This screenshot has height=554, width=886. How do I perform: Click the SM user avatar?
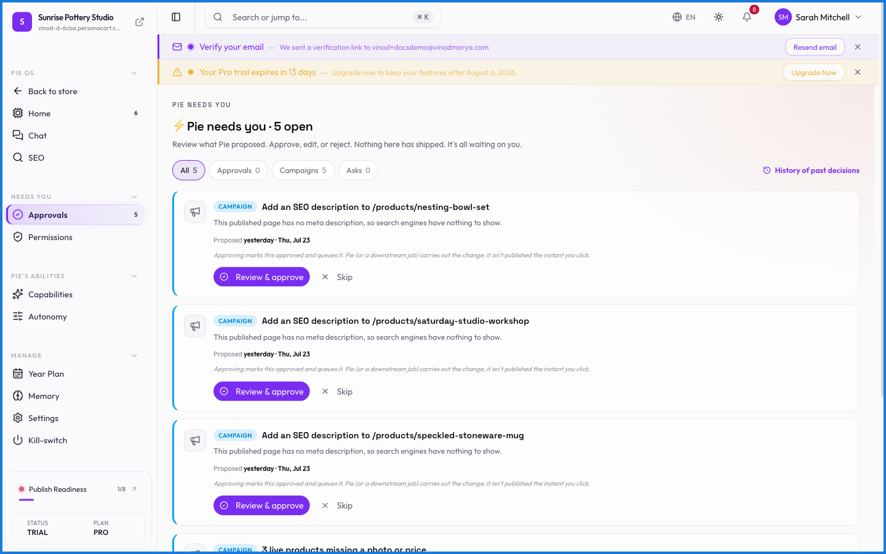783,17
